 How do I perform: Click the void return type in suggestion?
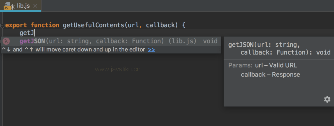(210, 41)
